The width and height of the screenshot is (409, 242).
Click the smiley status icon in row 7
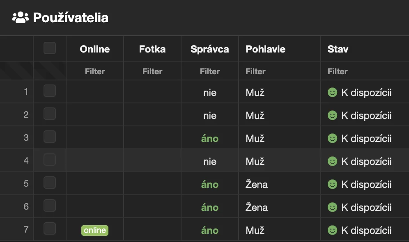332,231
